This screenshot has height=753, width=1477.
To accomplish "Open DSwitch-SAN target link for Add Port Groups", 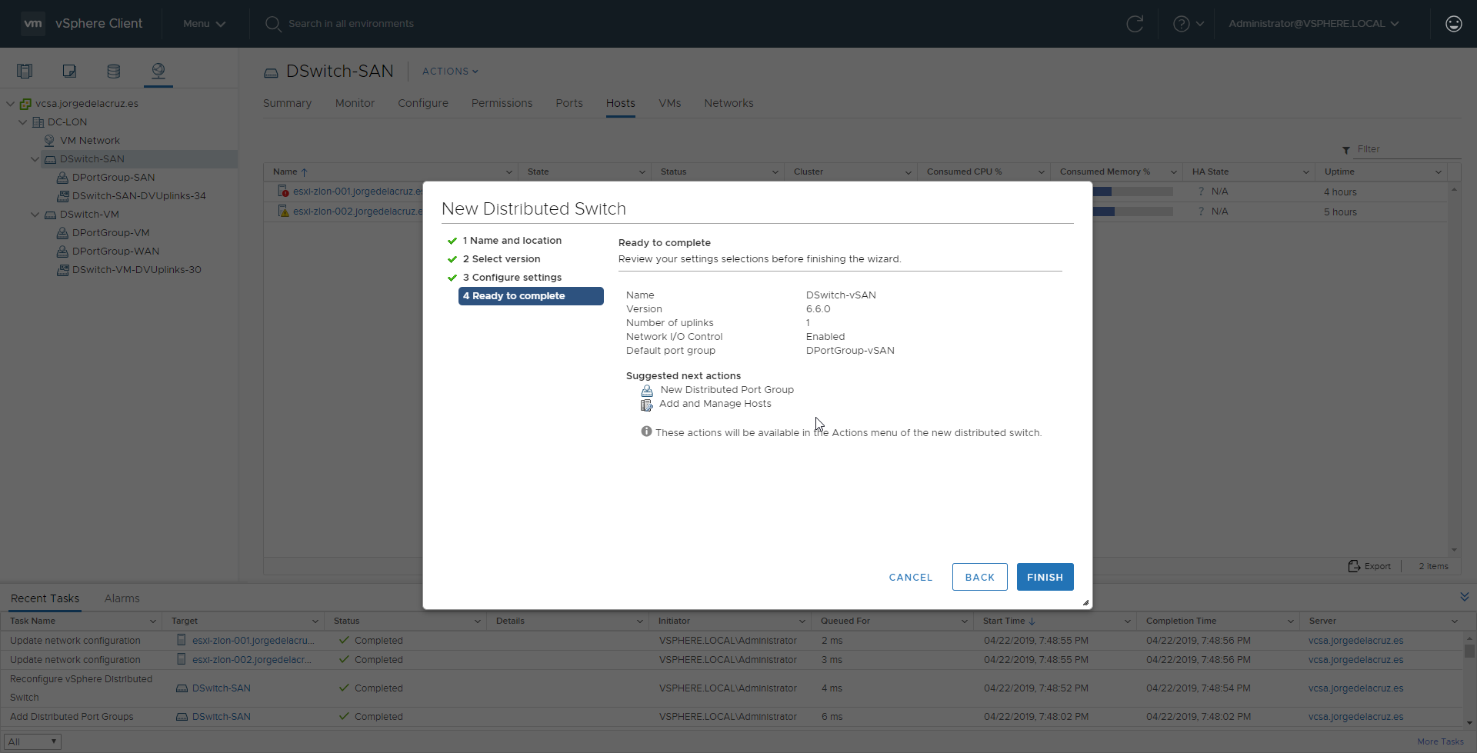I will pyautogui.click(x=222, y=717).
